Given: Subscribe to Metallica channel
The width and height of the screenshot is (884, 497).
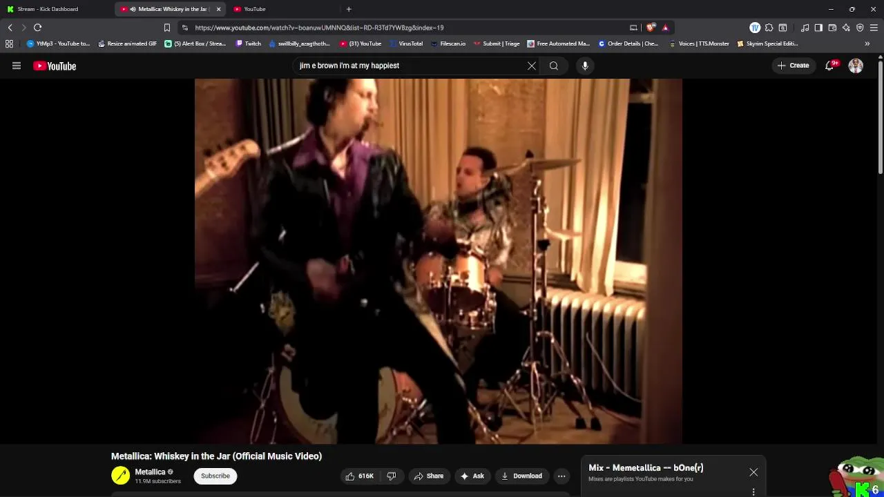Looking at the screenshot, I should (x=215, y=476).
